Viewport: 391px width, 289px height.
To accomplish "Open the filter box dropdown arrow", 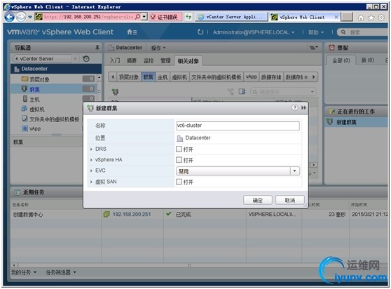I will click(313, 92).
